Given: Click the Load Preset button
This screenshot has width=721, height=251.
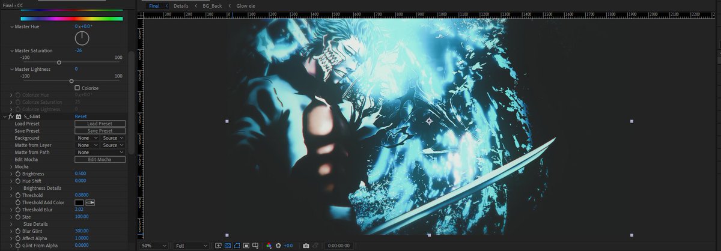Looking at the screenshot, I should [100, 124].
